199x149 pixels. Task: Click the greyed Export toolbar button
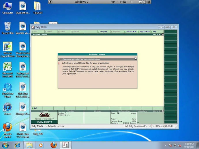click(51, 32)
